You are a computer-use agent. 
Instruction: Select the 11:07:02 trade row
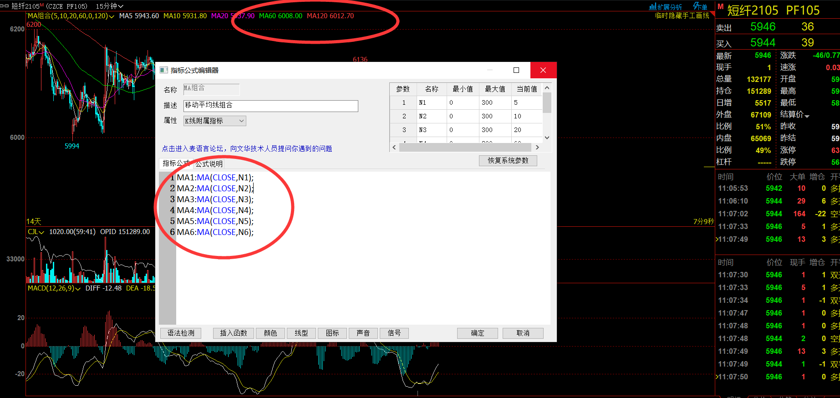coord(778,214)
